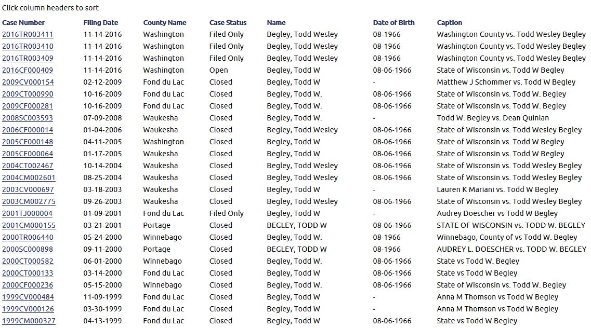
Task: Open case 1999CM000327 link
Action: tap(29, 321)
